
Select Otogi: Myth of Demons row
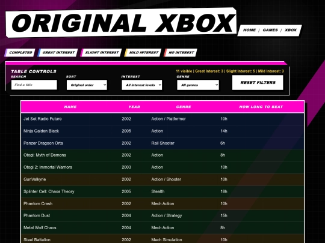(162, 155)
